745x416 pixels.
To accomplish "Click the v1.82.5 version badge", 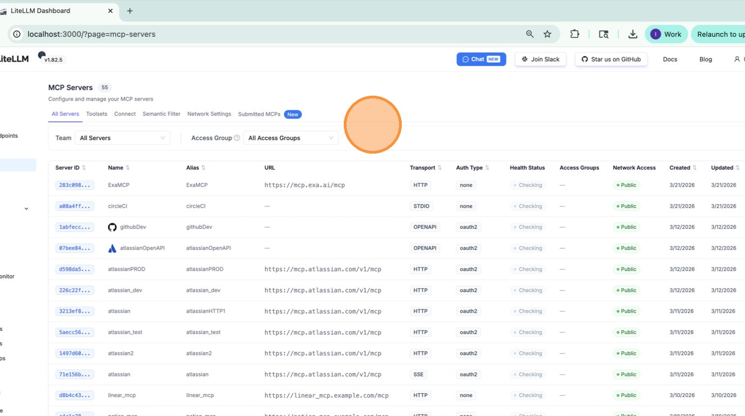I will 54,60.
